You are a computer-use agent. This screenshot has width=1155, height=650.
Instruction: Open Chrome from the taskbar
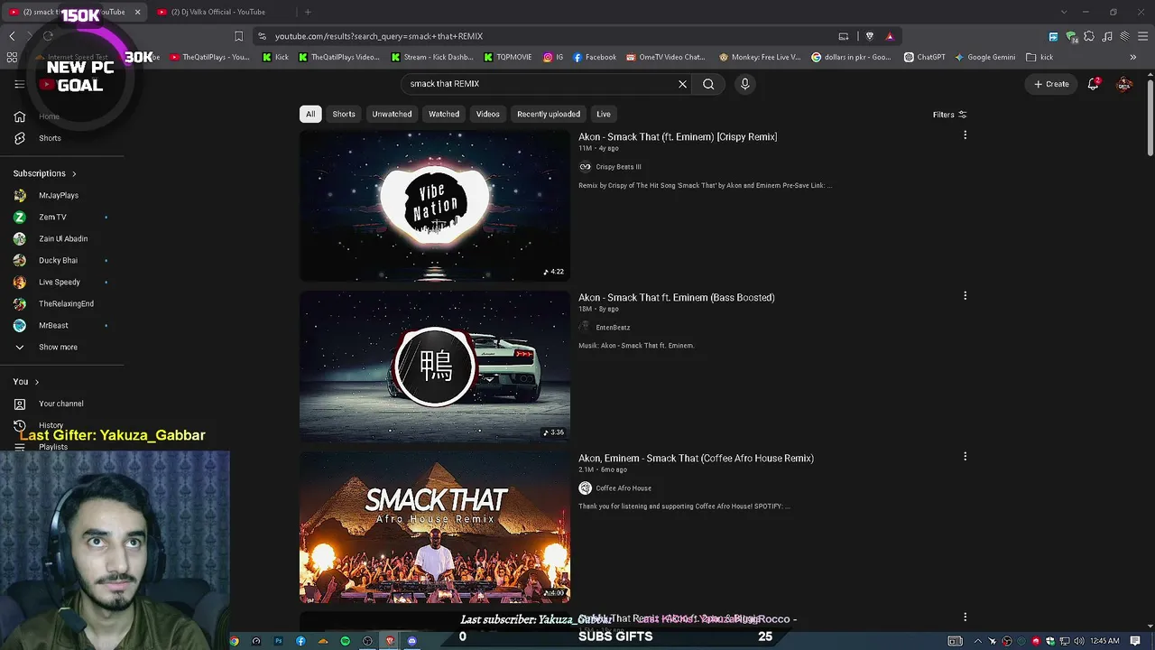(234, 641)
